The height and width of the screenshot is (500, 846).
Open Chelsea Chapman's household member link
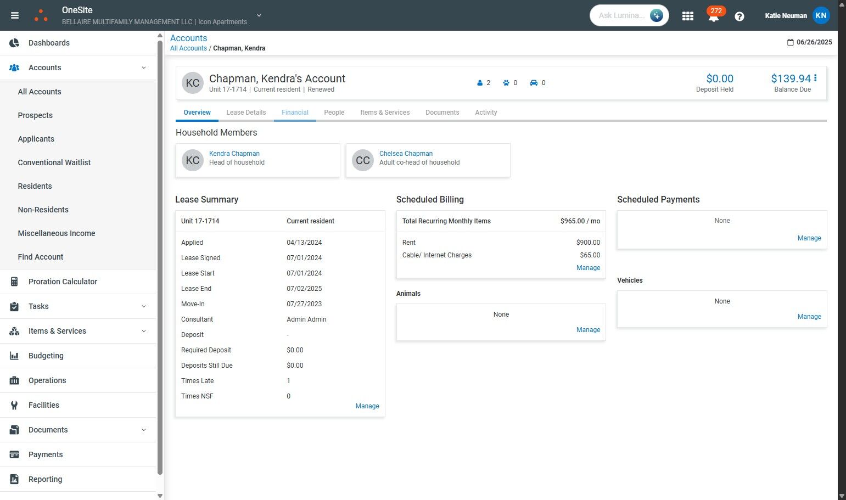pos(406,154)
